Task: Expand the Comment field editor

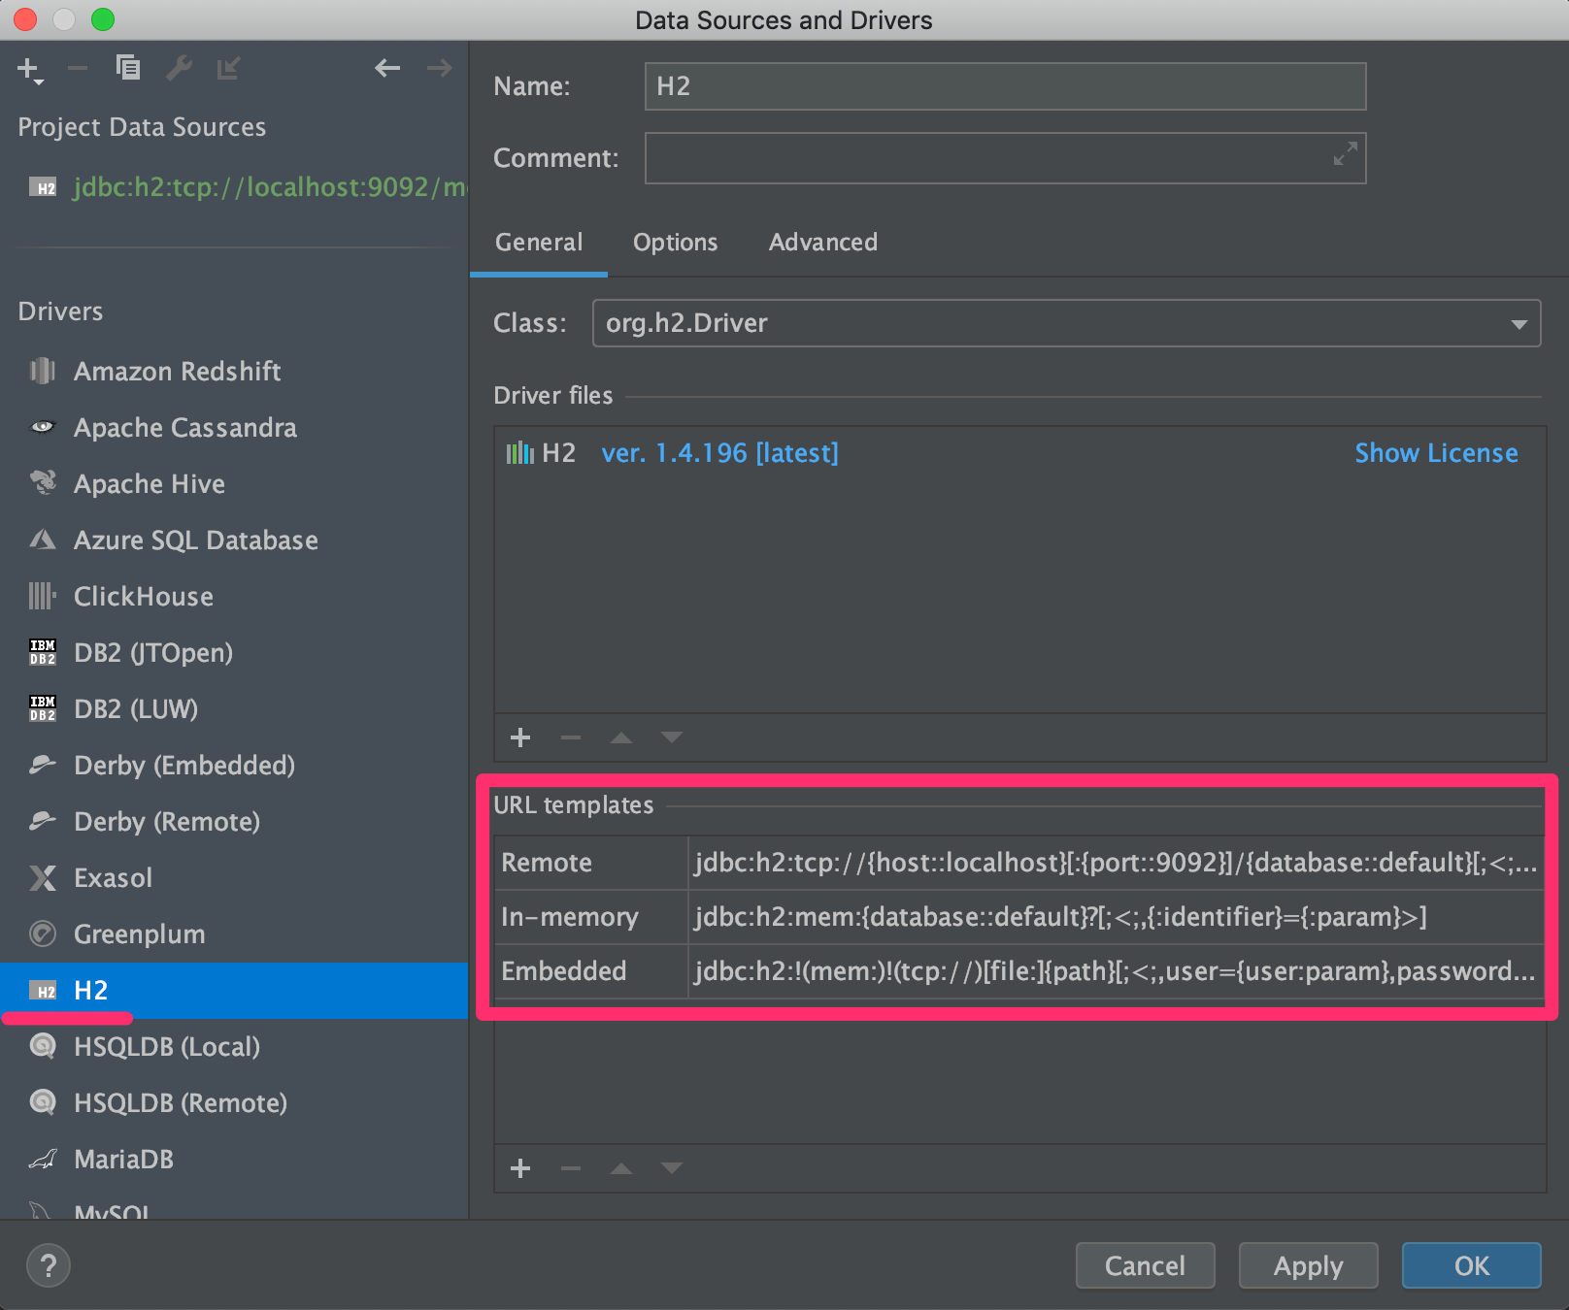Action: (1345, 153)
